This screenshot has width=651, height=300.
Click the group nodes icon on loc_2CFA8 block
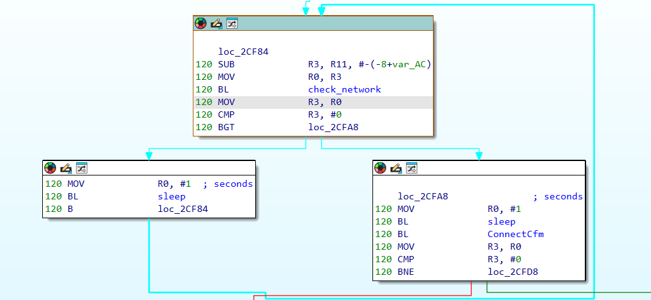click(x=412, y=168)
